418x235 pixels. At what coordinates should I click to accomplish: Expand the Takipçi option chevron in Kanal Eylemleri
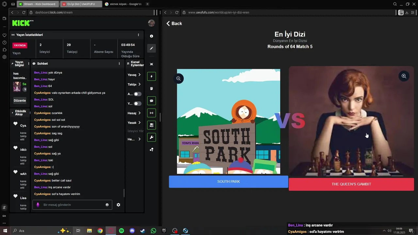coord(139,84)
